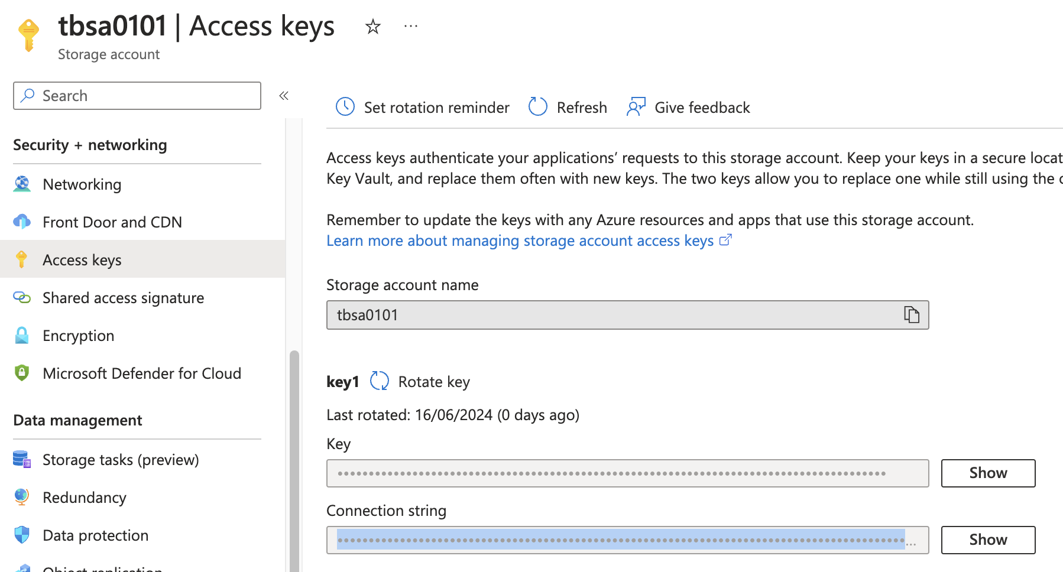
Task: Open Shared access signature
Action: (x=124, y=298)
